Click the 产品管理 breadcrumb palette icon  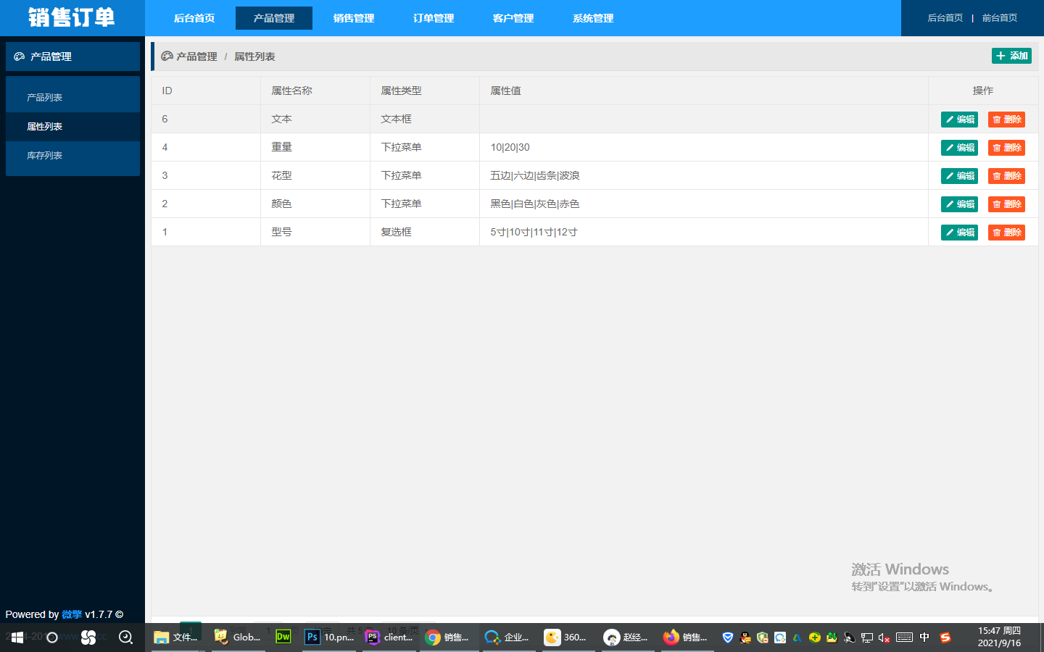[x=167, y=57]
